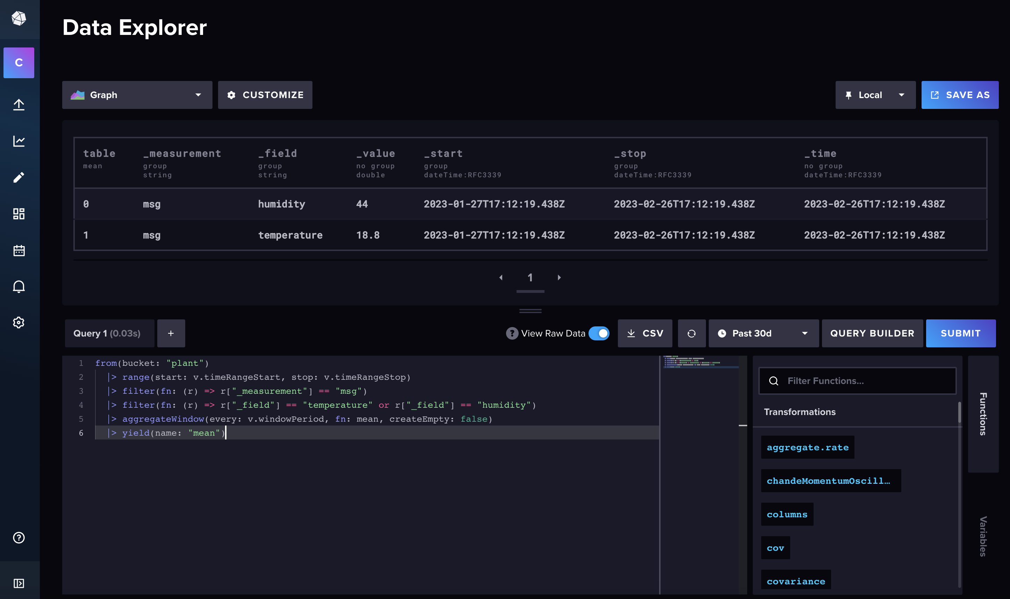This screenshot has height=599, width=1010.
Task: Click the InfluxDB logo at top left
Action: [19, 19]
